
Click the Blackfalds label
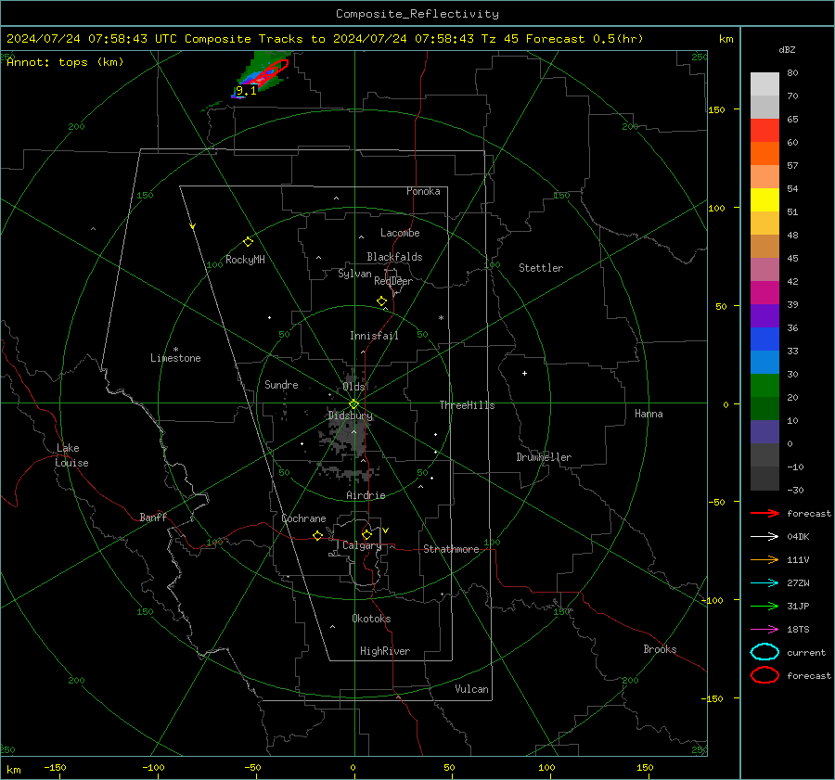coord(394,257)
